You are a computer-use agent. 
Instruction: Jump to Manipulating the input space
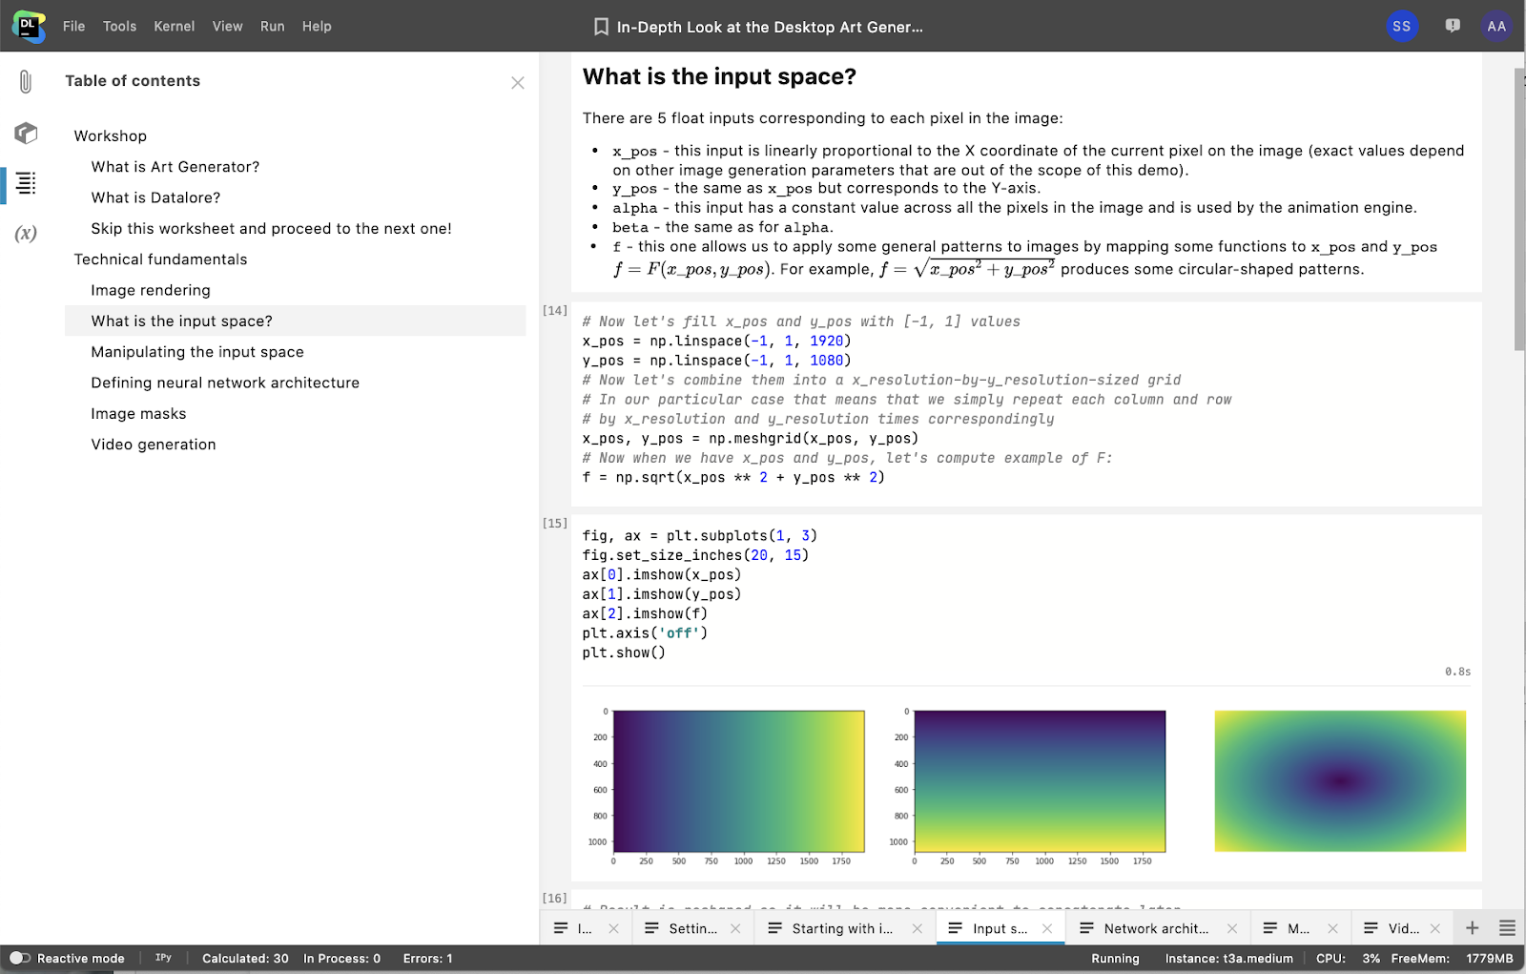[197, 352]
